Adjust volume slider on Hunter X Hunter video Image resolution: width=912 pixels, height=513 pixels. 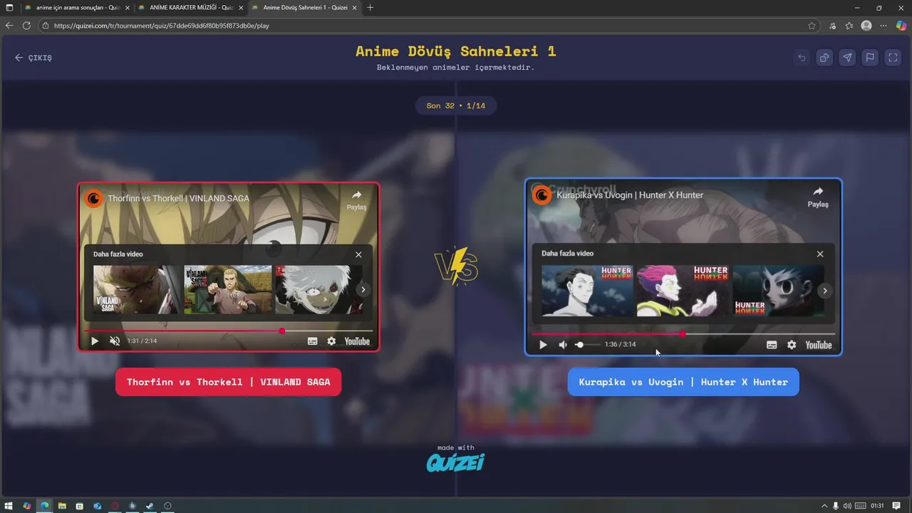coord(588,345)
